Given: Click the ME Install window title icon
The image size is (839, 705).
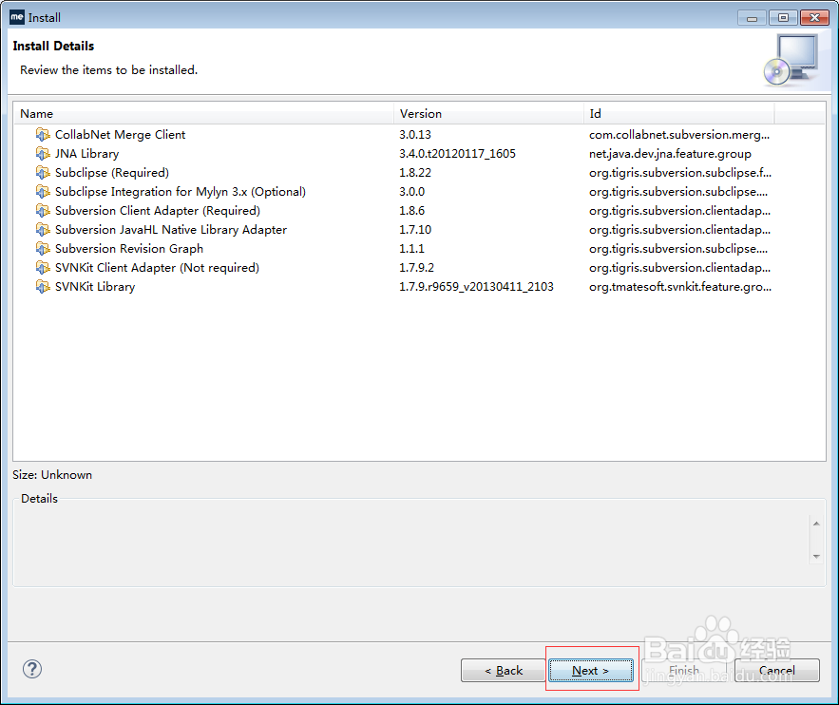Looking at the screenshot, I should (x=17, y=17).
